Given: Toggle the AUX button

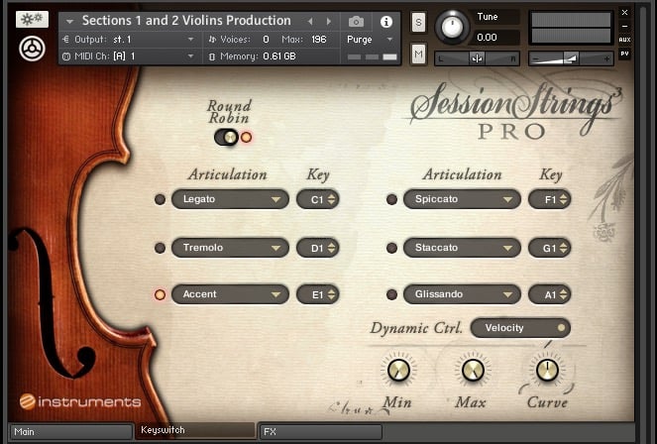Looking at the screenshot, I should click(x=624, y=40).
